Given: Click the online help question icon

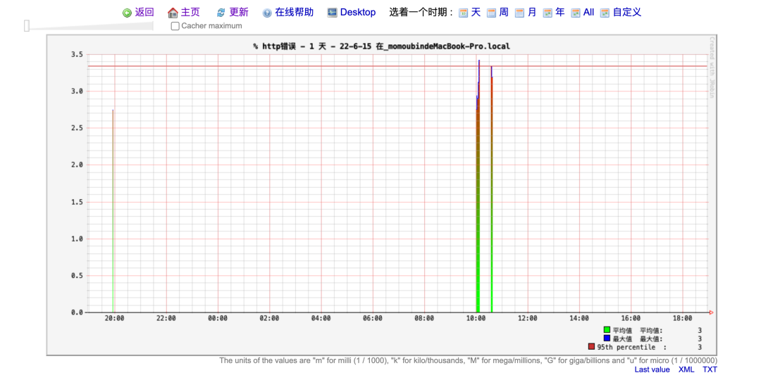Looking at the screenshot, I should (x=267, y=13).
